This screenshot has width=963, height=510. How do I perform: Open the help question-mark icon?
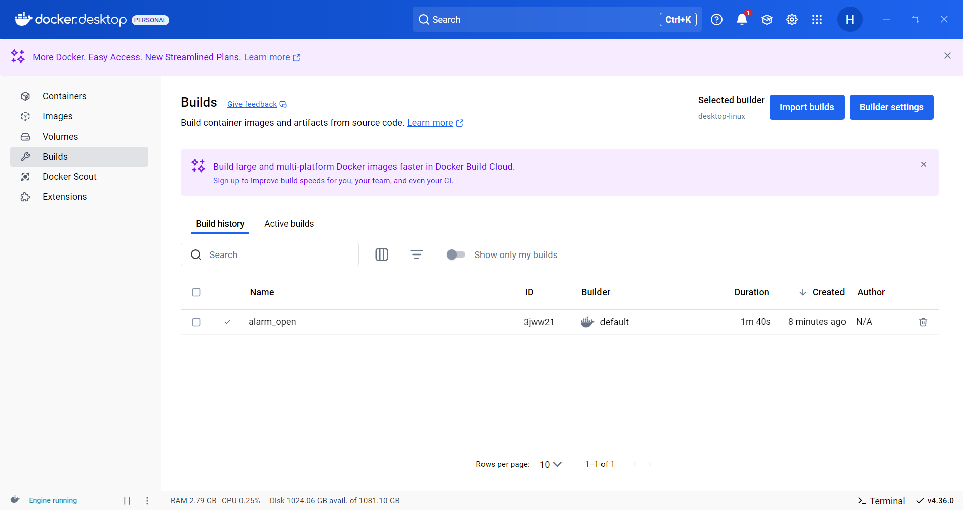716,20
